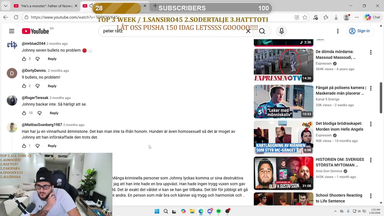Show hidden system tray icons
384x216 pixels.
[x=335, y=211]
